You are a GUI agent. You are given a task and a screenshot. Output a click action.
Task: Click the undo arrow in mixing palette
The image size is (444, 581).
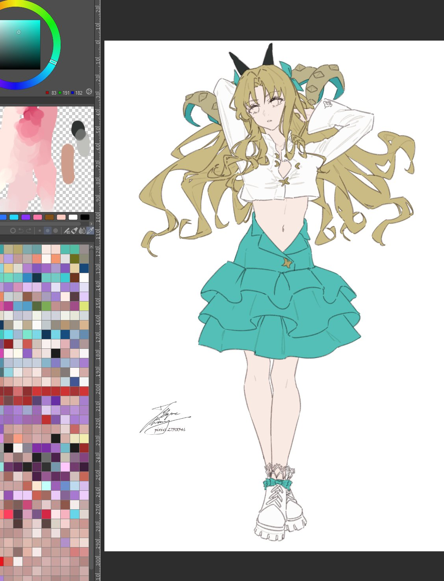21,231
